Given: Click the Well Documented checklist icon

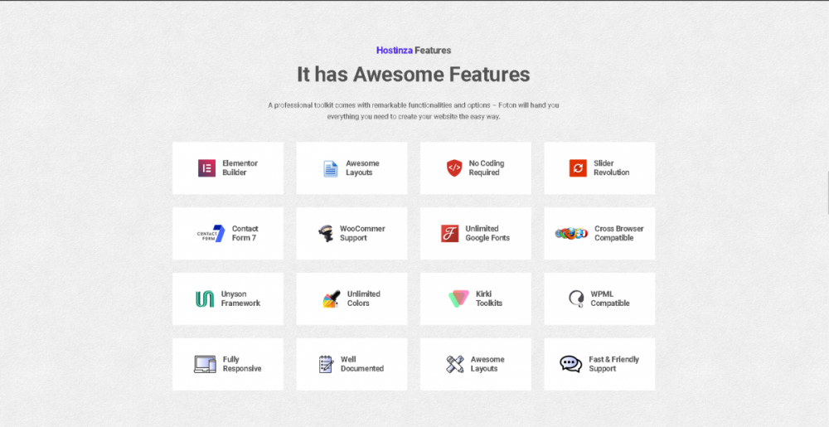Looking at the screenshot, I should point(326,364).
